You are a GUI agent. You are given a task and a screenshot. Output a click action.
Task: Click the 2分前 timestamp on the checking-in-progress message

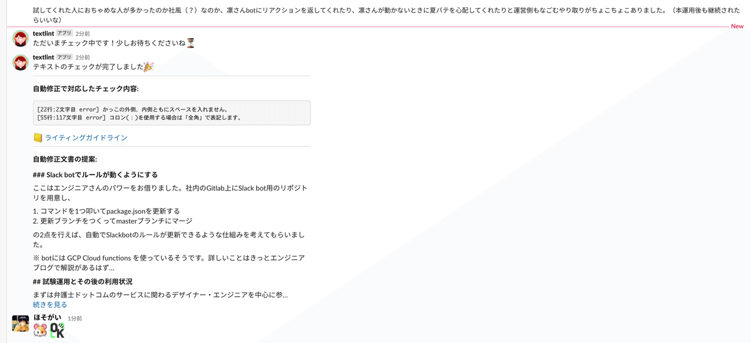(x=83, y=34)
